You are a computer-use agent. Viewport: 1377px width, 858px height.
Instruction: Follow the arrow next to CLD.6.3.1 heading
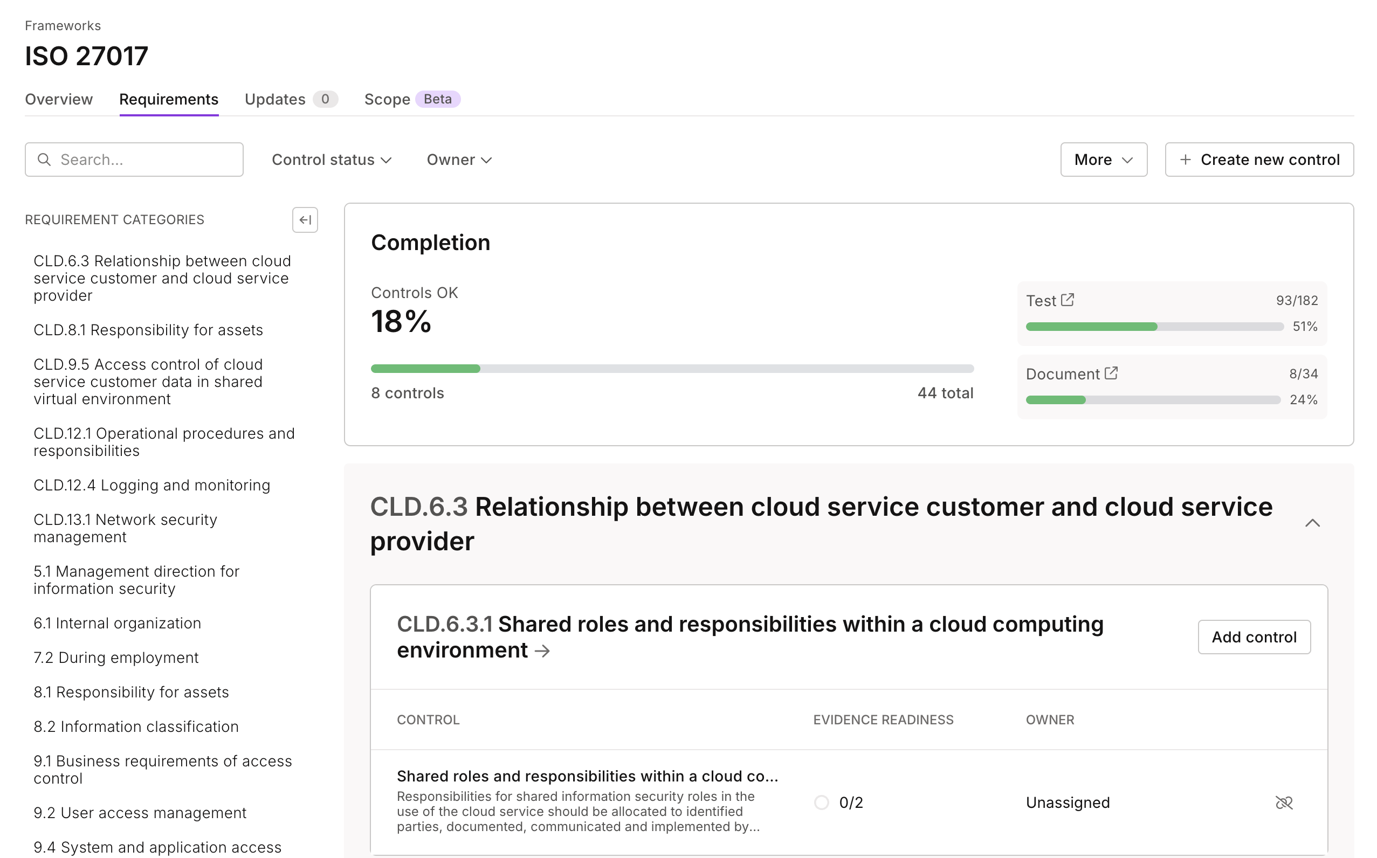click(542, 651)
